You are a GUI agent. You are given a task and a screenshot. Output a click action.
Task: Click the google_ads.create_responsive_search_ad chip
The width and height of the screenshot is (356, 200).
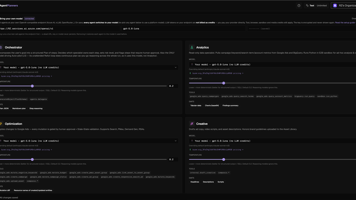pos(122,177)
